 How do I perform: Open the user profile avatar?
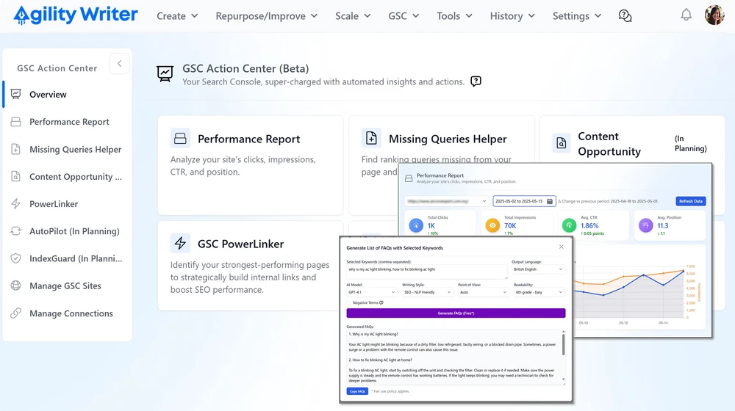tap(714, 15)
